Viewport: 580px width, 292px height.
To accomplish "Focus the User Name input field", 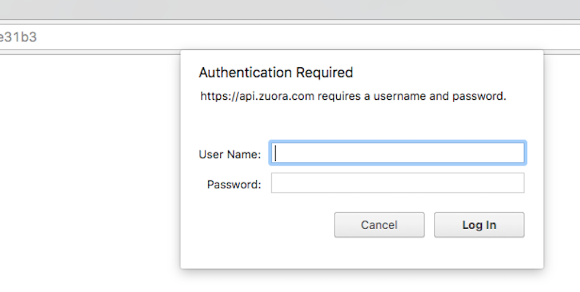I will click(397, 153).
